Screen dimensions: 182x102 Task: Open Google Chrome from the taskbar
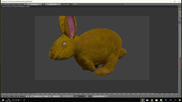pyautogui.click(x=152, y=100)
